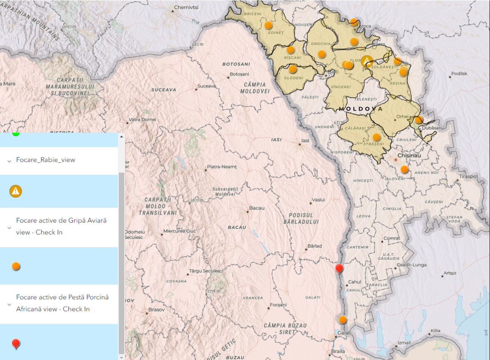This screenshot has width=490, height=360.
Task: Toggle the Pestă Porcină Africană layer chevron
Action: tap(9, 303)
